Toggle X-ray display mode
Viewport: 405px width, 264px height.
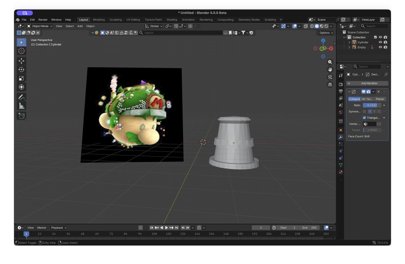tap(305, 26)
